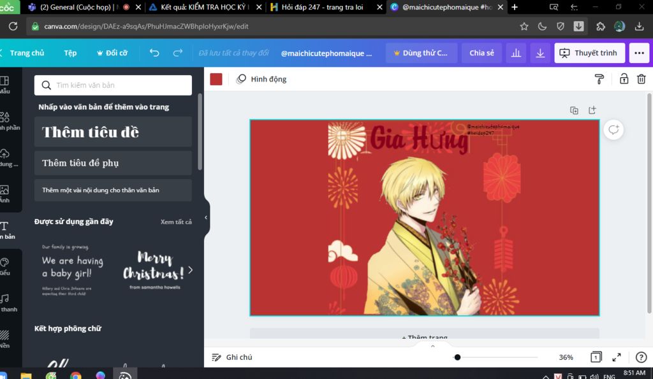Switch to the General (Cuộc họp) tab
The height and width of the screenshot is (379, 653).
pyautogui.click(x=85, y=7)
